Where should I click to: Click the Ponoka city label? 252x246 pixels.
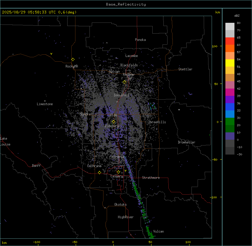tap(140, 40)
